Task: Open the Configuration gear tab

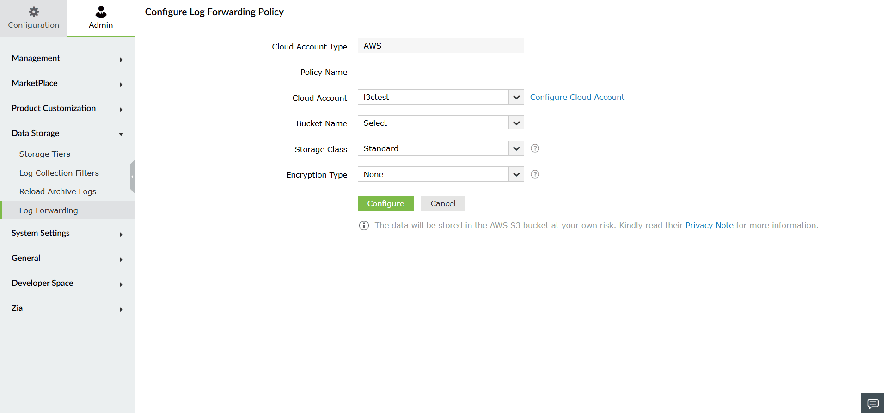Action: (34, 18)
